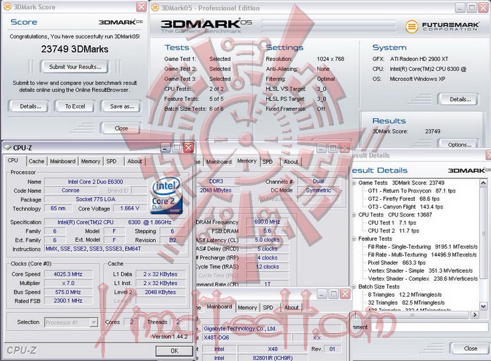
Task: Close the 3DMark Score dialog via Close button
Action: click(121, 128)
